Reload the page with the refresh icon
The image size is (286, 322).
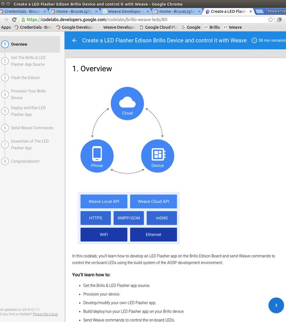[x=14, y=19]
